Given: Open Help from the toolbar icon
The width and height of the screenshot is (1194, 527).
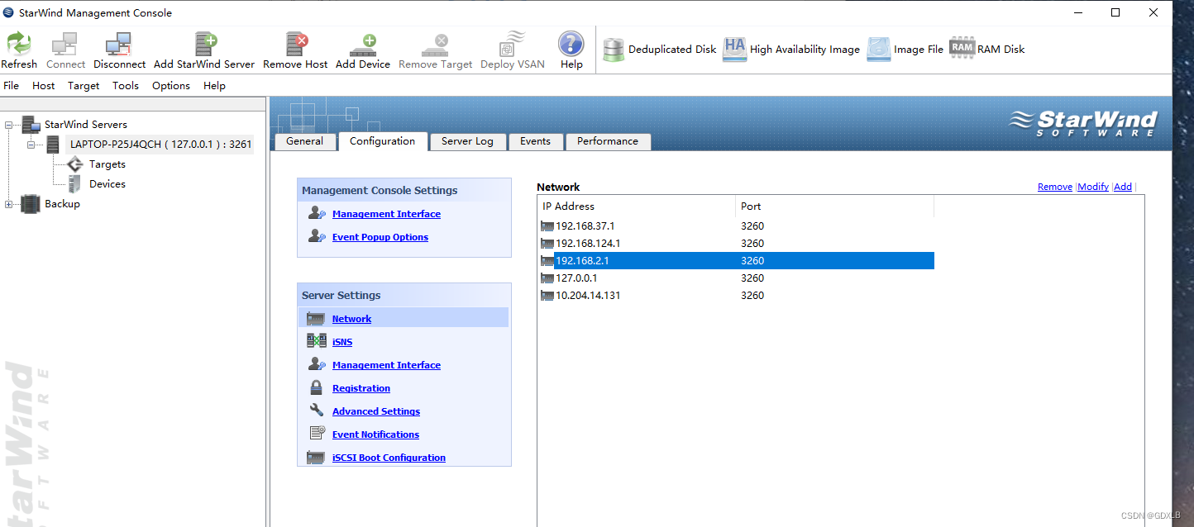Looking at the screenshot, I should click(x=571, y=44).
